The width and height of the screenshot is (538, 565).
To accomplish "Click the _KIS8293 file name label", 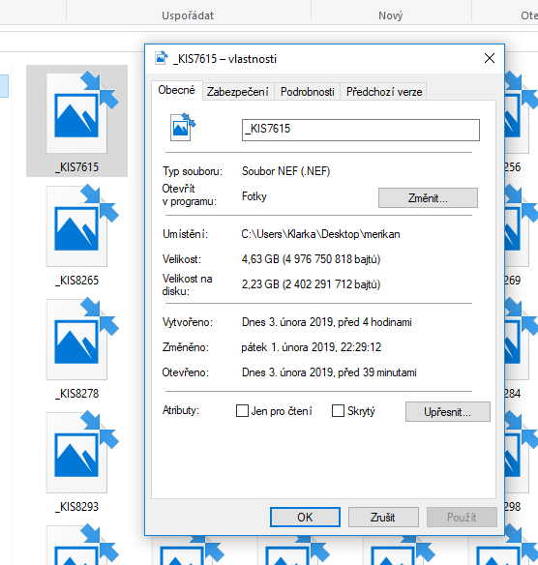I will click(x=76, y=506).
